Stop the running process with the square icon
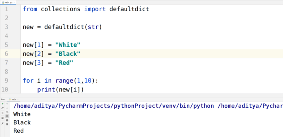The height and width of the screenshot is (137, 283). click(2, 113)
